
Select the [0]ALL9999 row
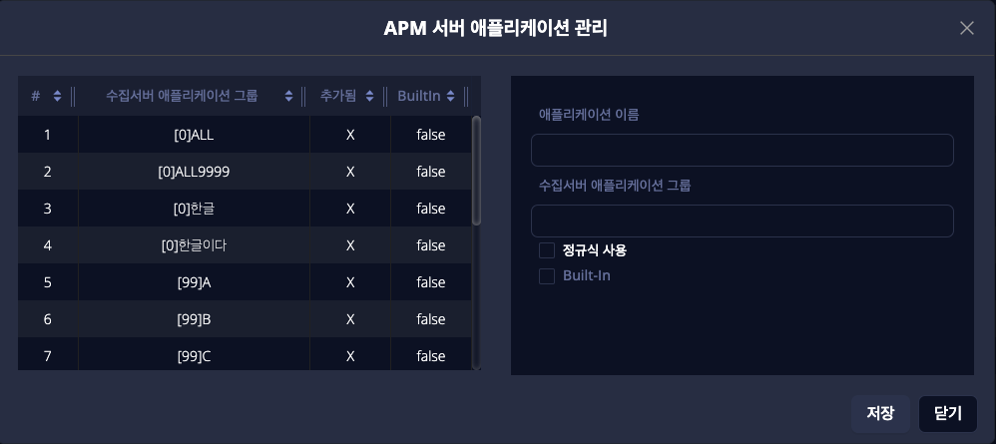(x=194, y=172)
